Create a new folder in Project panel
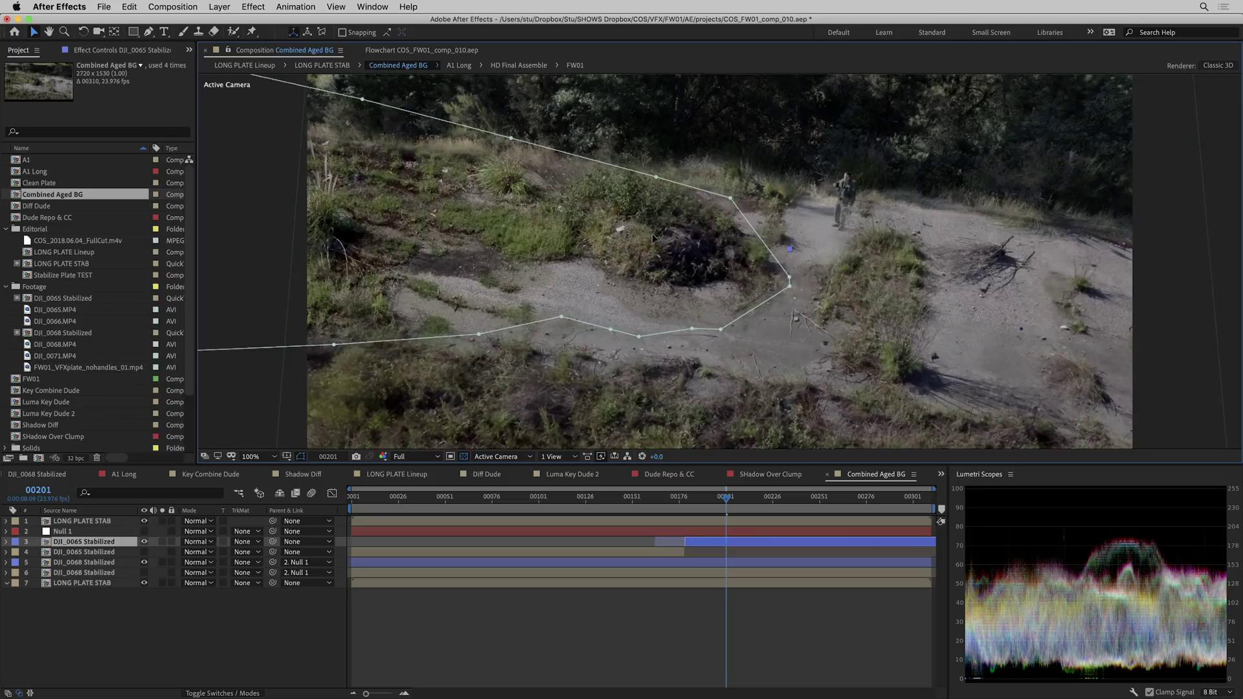The height and width of the screenshot is (699, 1243). 23,458
